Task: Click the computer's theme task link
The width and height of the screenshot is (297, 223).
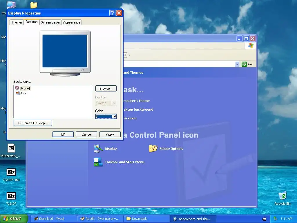Action: [x=137, y=101]
